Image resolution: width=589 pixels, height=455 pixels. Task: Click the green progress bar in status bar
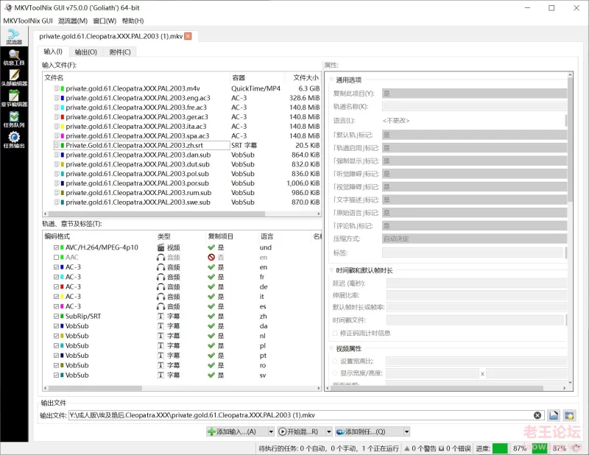pos(500,448)
